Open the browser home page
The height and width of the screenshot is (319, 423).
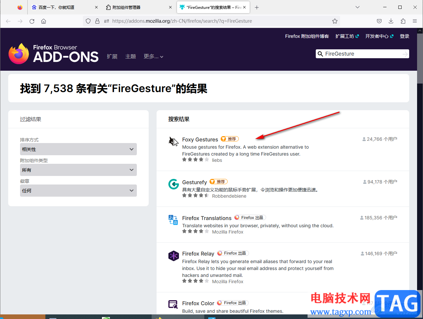tap(43, 21)
